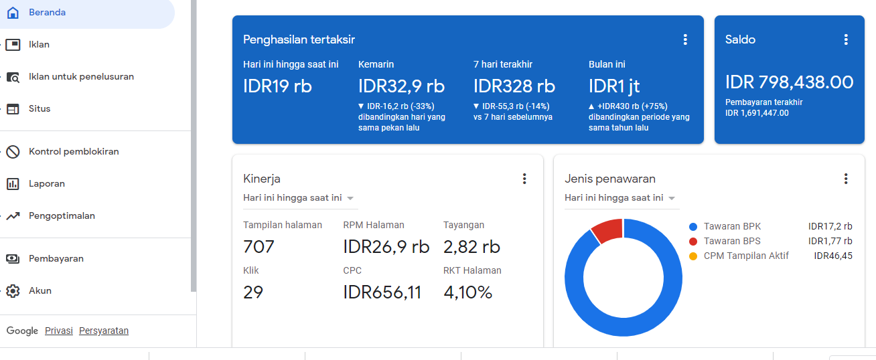Viewport: 876px width, 360px height.
Task: Click the RKT Halaman value 4,10%
Action: pos(467,292)
